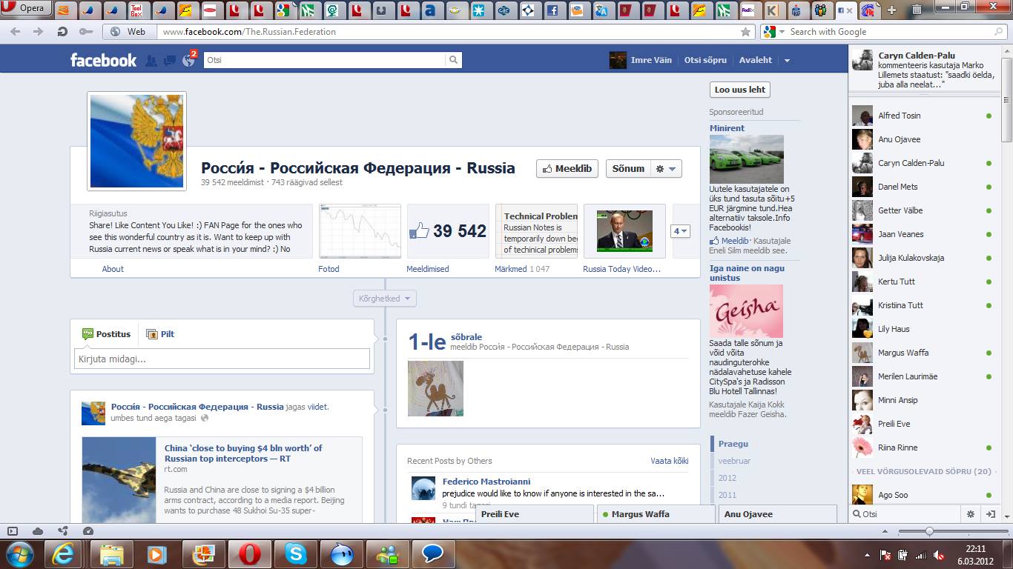Screen dimensions: 1013x569
Task: Open the Kõrghetked highlights dropdown
Action: 385,299
